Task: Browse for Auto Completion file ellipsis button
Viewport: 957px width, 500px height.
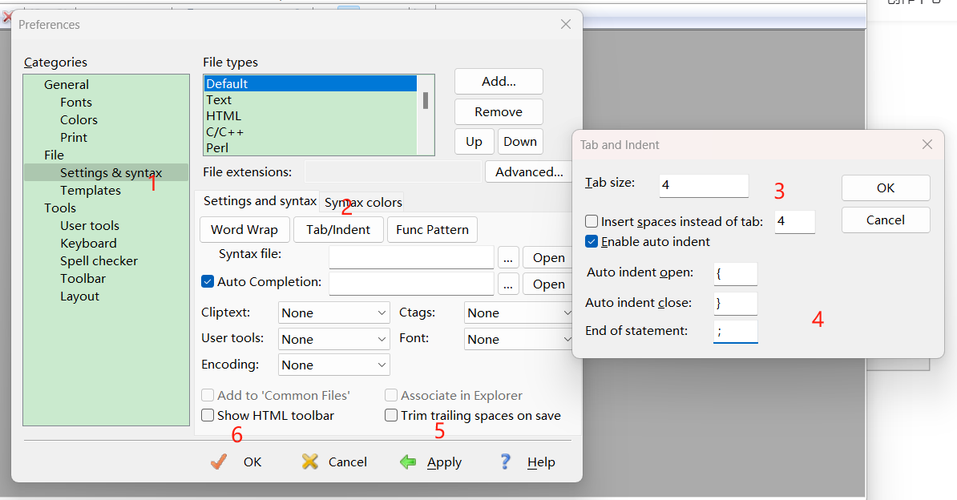Action: [x=508, y=284]
